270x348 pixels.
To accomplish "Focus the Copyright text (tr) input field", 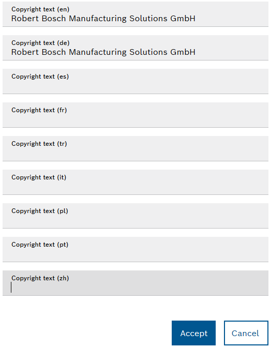I will pyautogui.click(x=136, y=148).
